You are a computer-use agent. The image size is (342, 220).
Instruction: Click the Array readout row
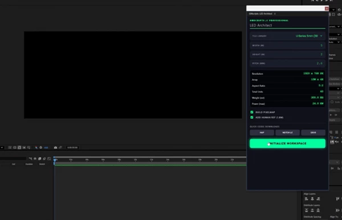pyautogui.click(x=287, y=80)
